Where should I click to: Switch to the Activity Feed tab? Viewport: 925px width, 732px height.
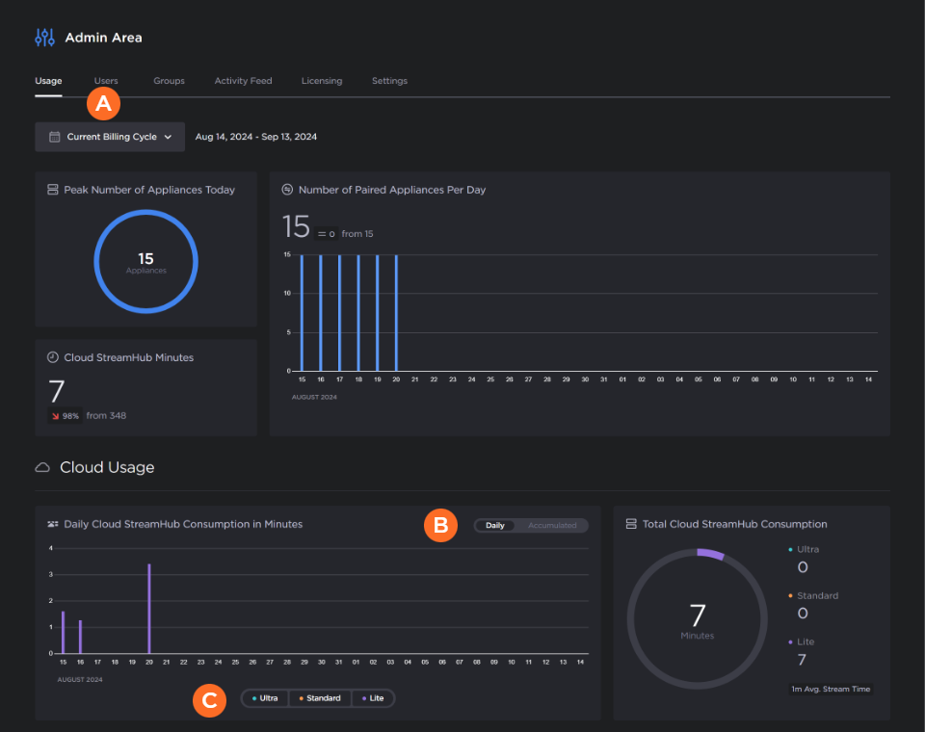pyautogui.click(x=243, y=81)
